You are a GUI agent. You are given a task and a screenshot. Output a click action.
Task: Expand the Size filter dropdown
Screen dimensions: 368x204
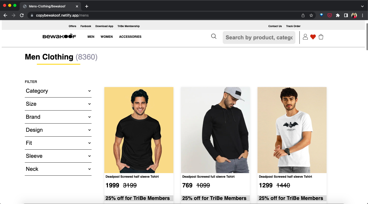tap(58, 104)
